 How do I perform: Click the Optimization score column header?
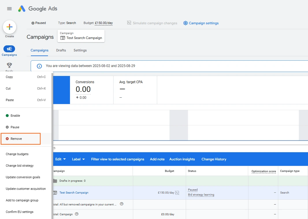pos(264,171)
